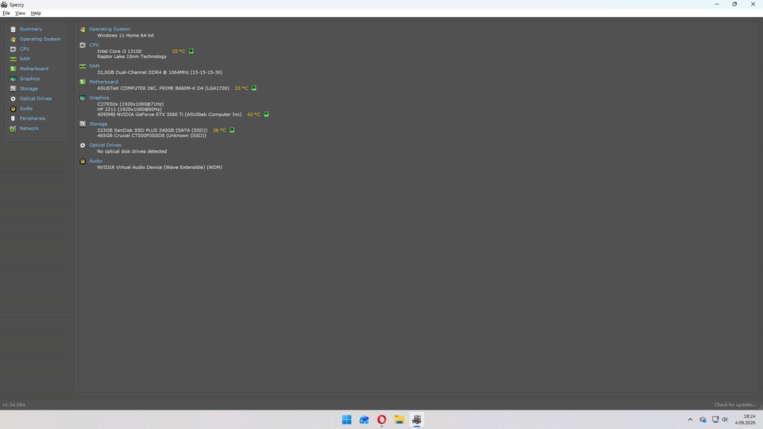
Task: Click the Audio icon in summary pane
Action: [83, 161]
